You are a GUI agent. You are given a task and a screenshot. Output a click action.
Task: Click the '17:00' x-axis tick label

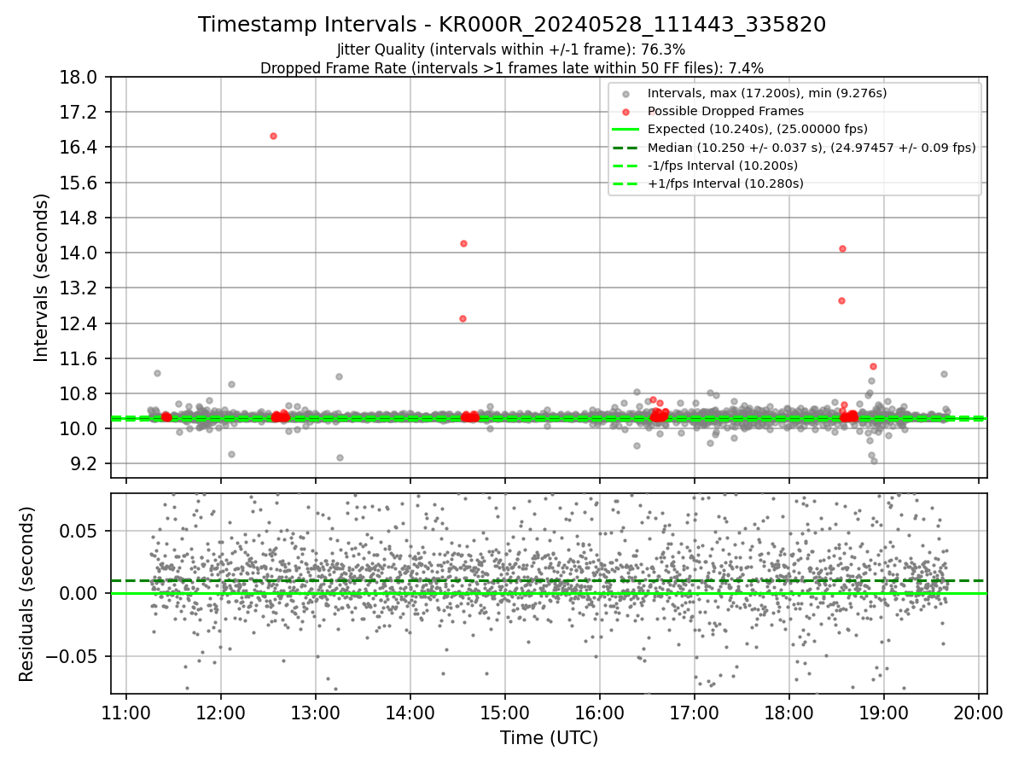694,711
